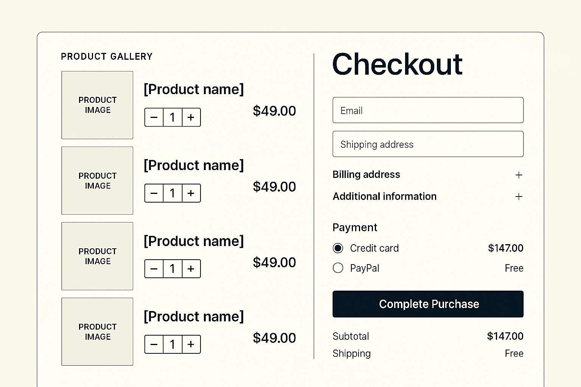Screen dimensions: 581x387
Task: Expand the Billing address section
Action: [x=519, y=175]
